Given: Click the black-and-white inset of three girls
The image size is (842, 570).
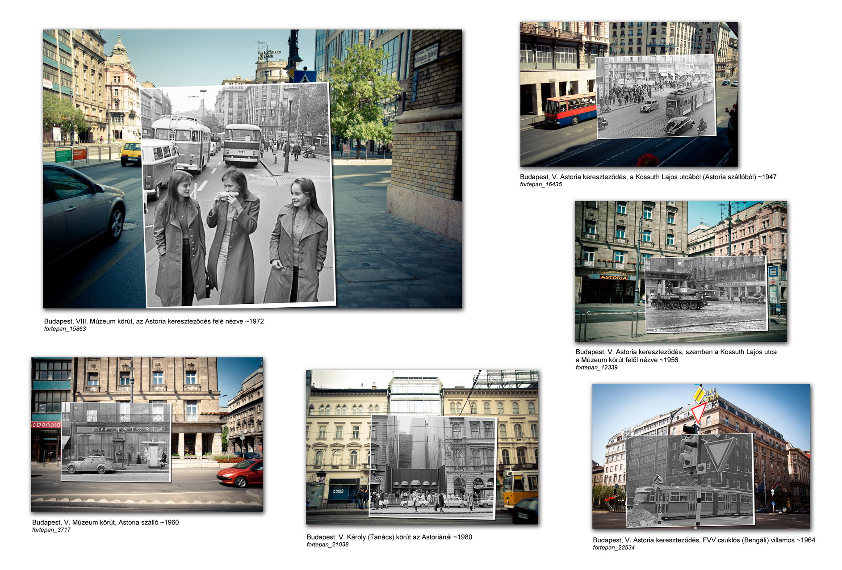Looking at the screenshot, I should pyautogui.click(x=239, y=195).
